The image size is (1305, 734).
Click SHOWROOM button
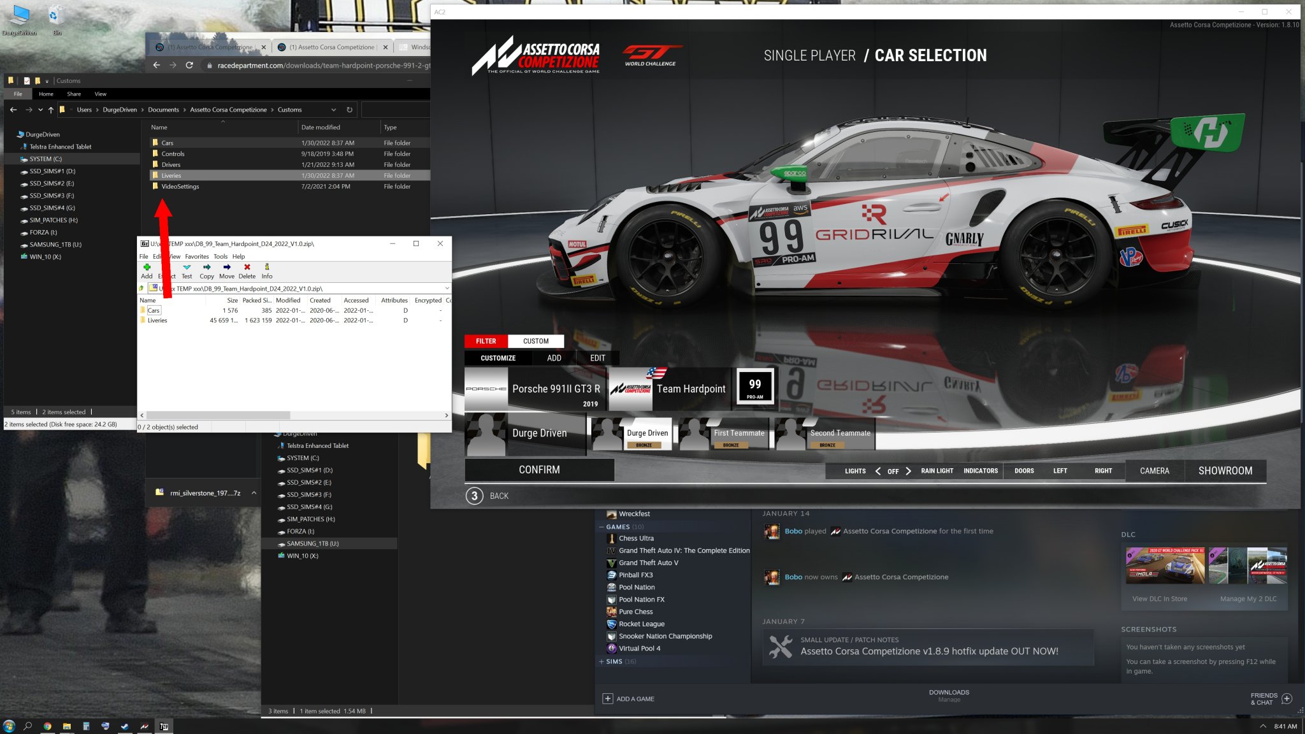pos(1225,471)
